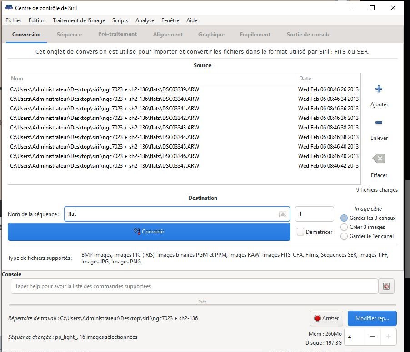
Task: Click the warning icon inside sequence name field
Action: click(282, 214)
